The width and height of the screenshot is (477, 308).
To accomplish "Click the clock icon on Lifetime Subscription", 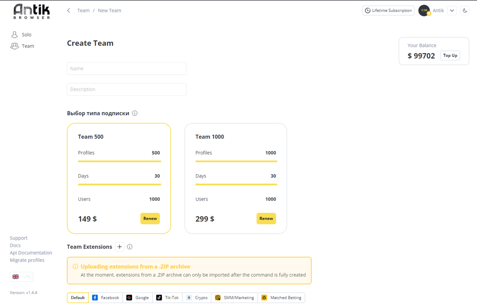I will [368, 11].
